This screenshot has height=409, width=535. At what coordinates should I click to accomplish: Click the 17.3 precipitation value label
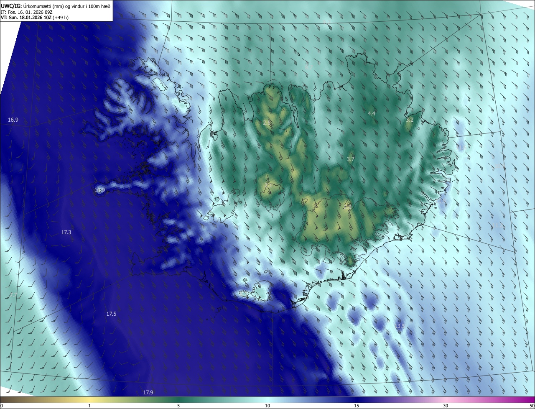(x=66, y=232)
